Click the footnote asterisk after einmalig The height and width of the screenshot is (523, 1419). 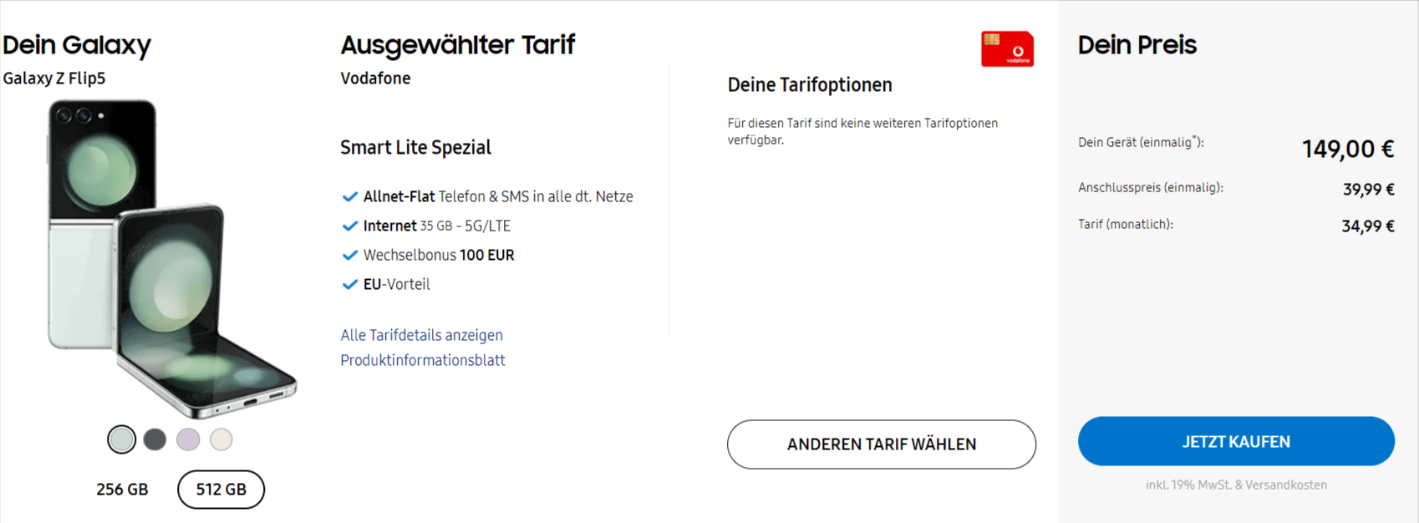tap(1194, 139)
